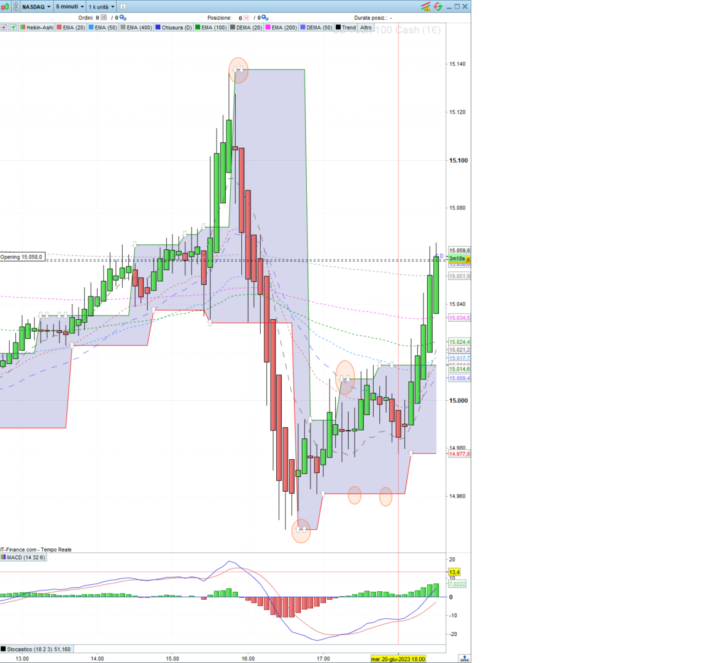Viewport: 707px width, 663px height.
Task: Open the Altro indicators button
Action: [366, 28]
